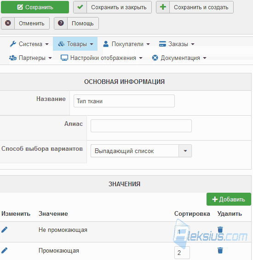Click the ОСНОВНАЯ ИНФОРМАЦИЯ section heading
Image resolution: width=253 pixels, height=260 pixels.
point(125,82)
